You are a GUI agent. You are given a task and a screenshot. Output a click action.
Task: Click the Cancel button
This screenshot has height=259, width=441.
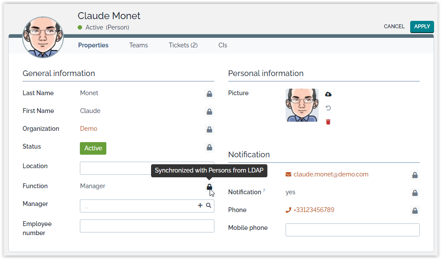(x=394, y=27)
